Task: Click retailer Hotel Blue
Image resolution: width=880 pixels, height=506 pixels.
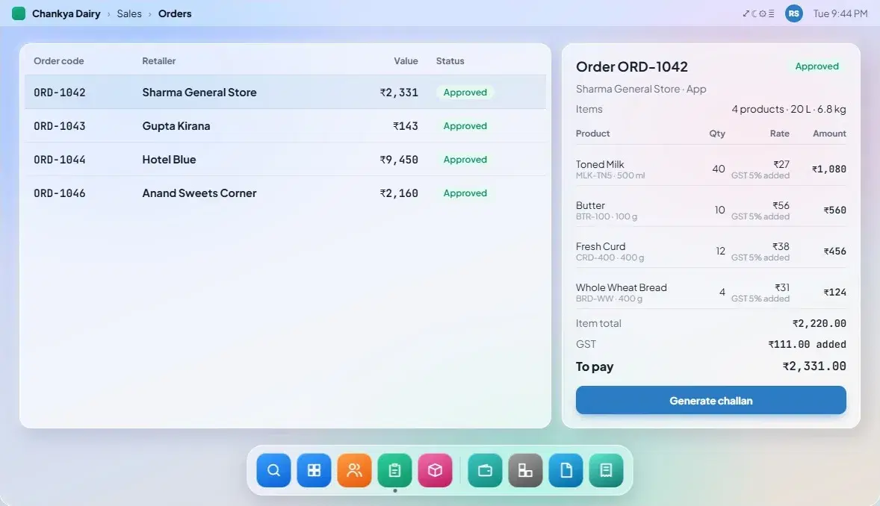Action: [x=169, y=159]
